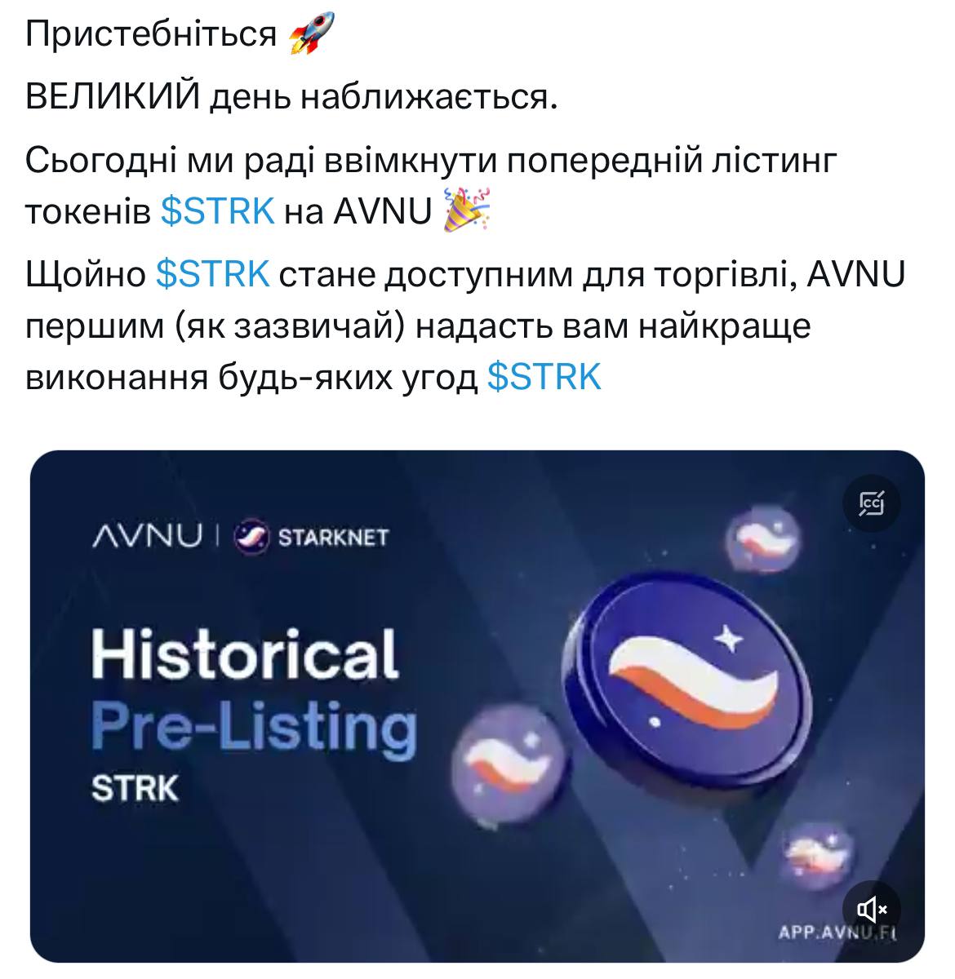This screenshot has height=979, width=955.
Task: Click the white "STRK" label under Pre-Listing
Action: point(135,788)
